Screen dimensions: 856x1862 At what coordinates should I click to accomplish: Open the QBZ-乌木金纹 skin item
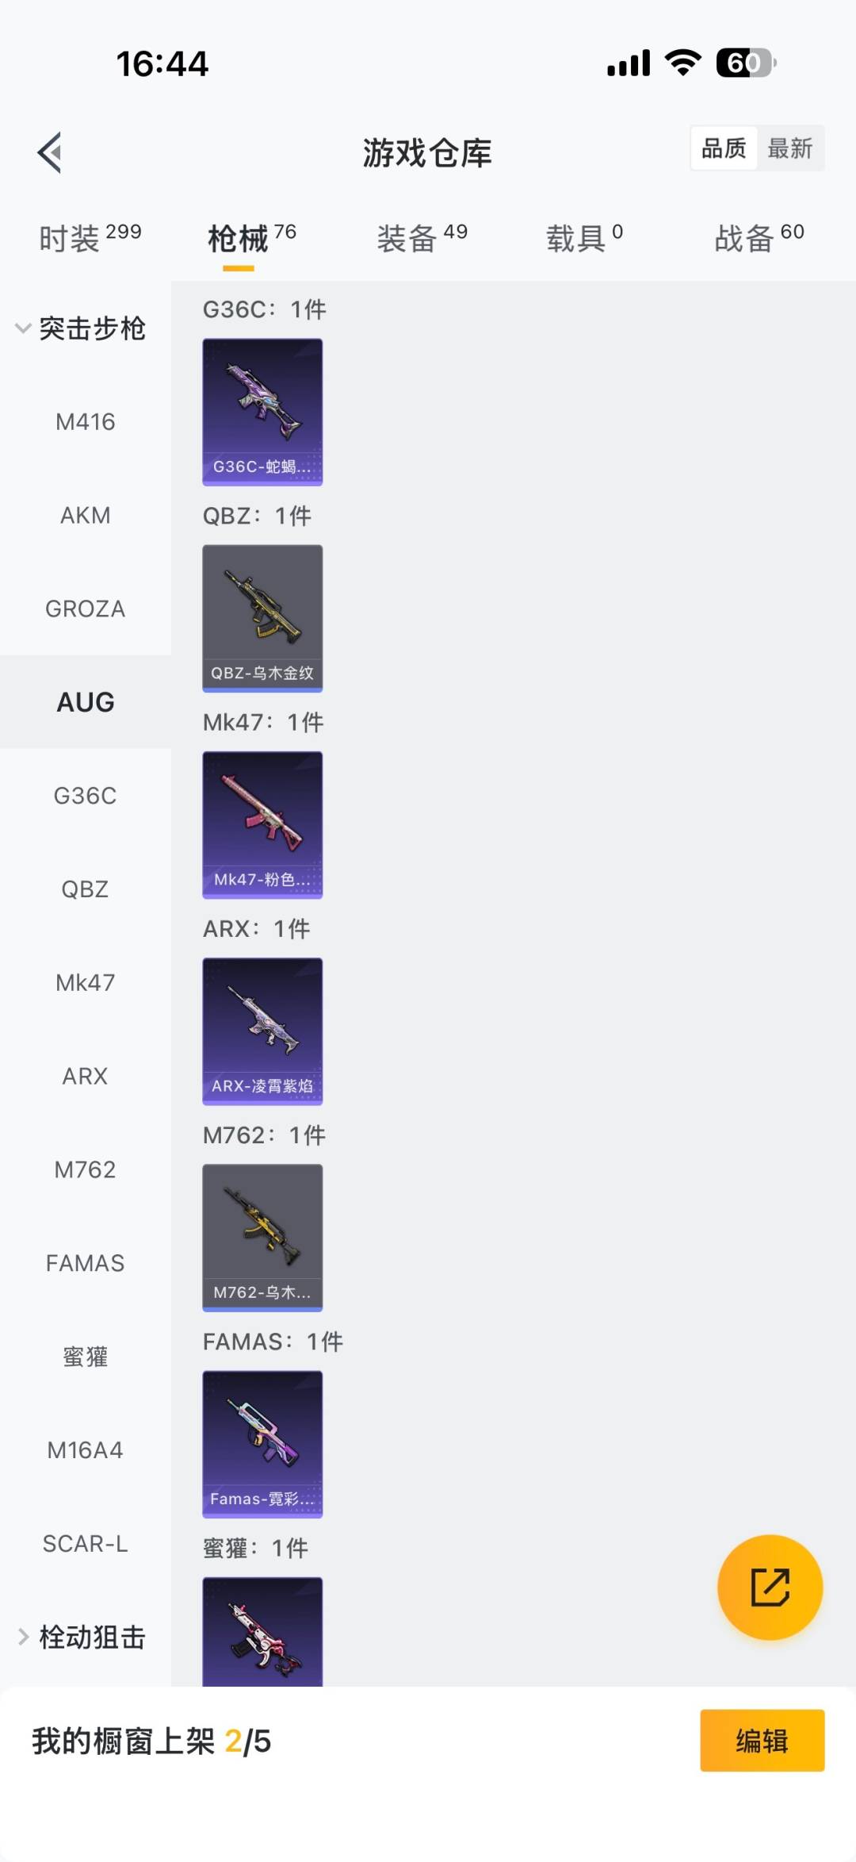(x=262, y=618)
